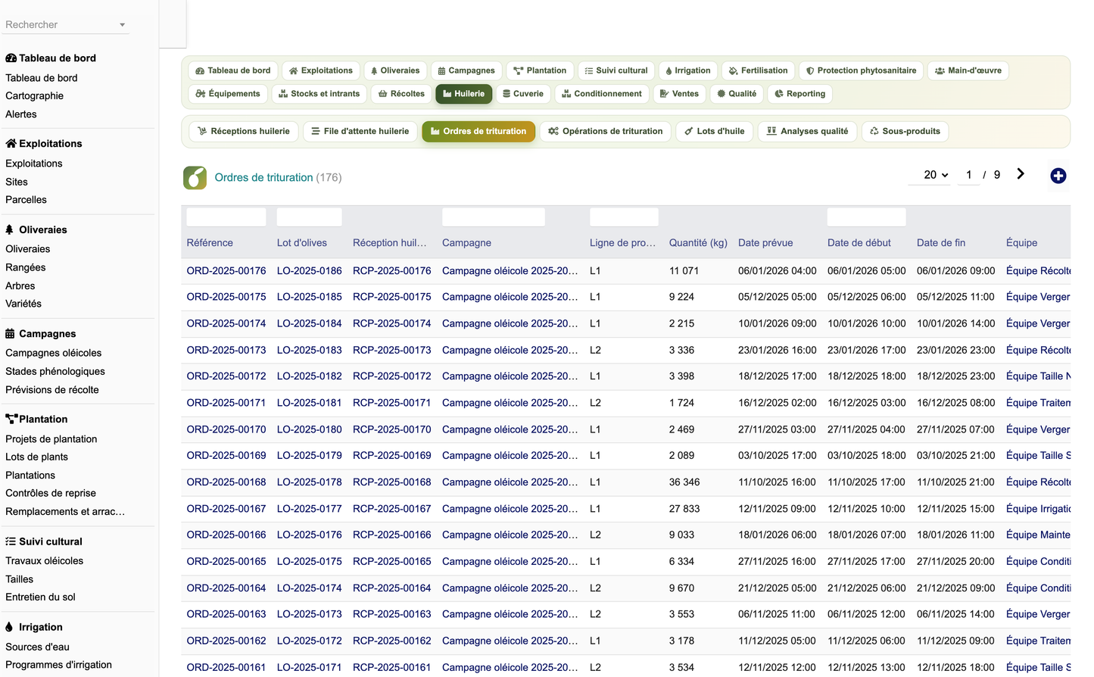Click the Qualité badge icon
This screenshot has height=677, width=1094.
tap(722, 94)
